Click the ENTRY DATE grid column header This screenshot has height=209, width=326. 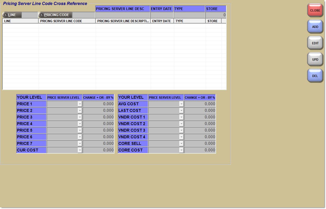tap(162, 21)
